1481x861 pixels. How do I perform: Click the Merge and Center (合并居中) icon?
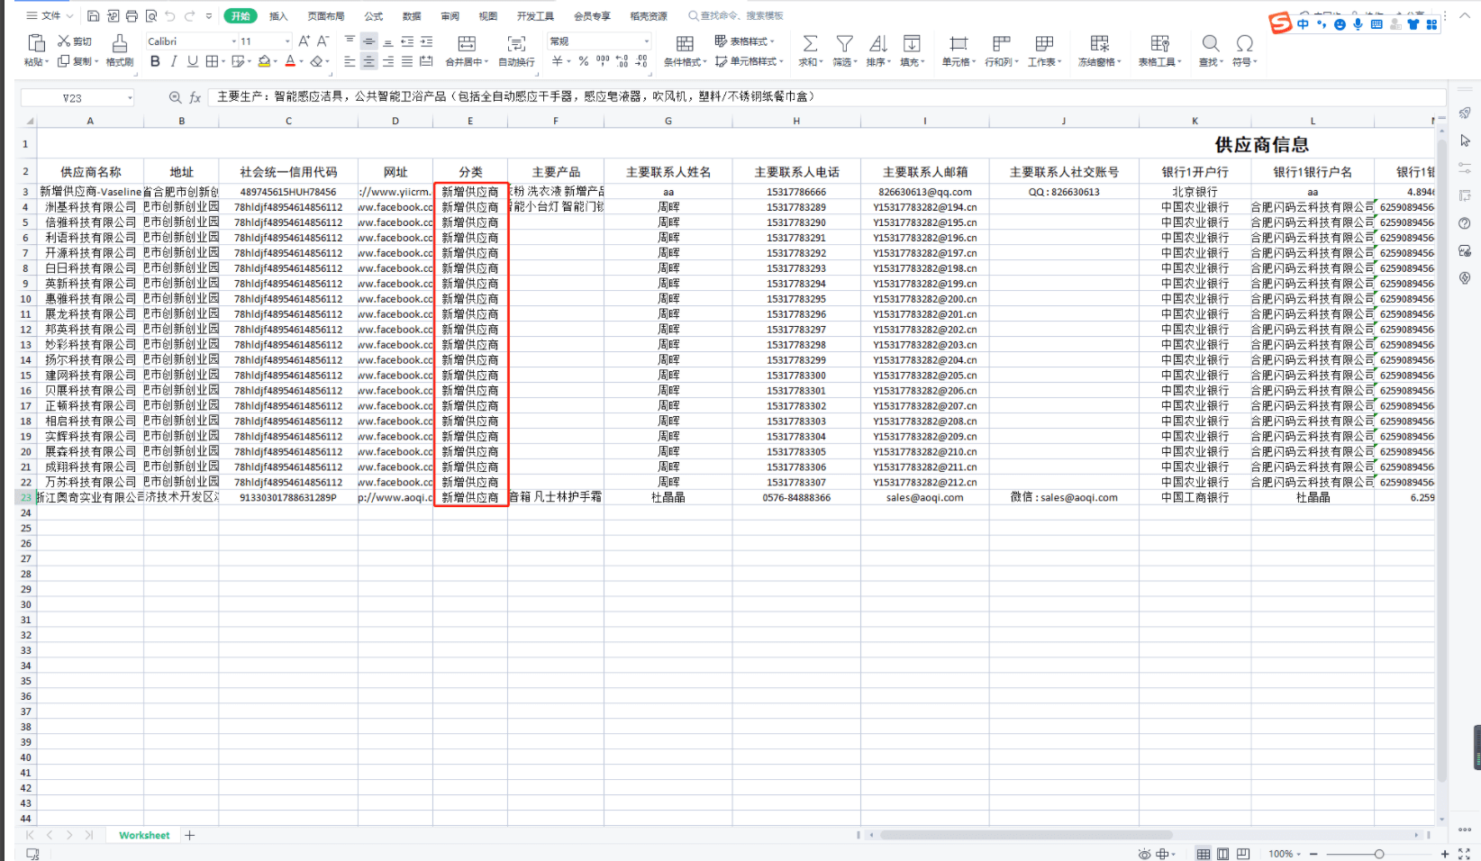click(466, 43)
